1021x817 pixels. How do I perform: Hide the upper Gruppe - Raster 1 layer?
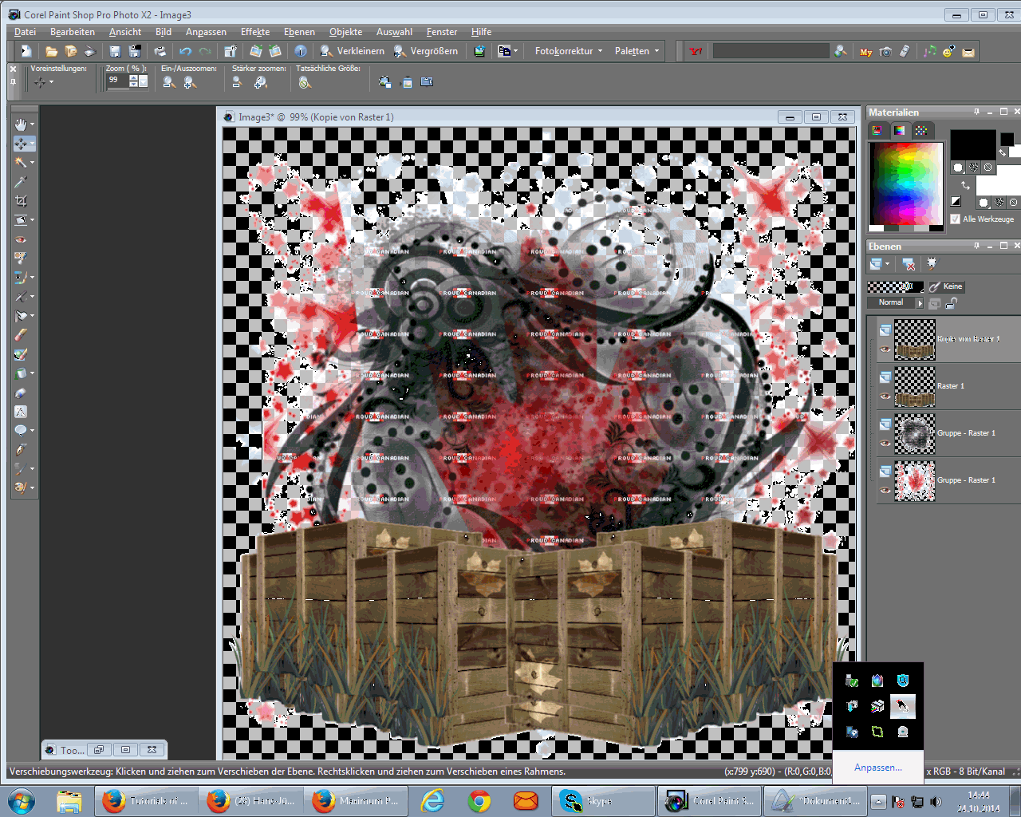click(885, 443)
